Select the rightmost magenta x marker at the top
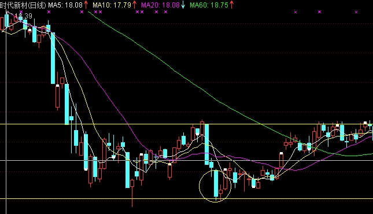Image resolution: width=373 pixels, height=214 pixels. (x=356, y=12)
